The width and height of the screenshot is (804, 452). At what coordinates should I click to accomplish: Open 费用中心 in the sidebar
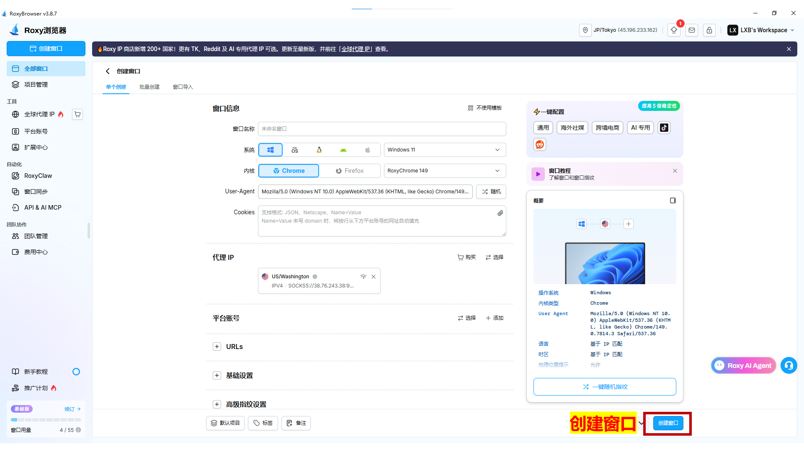tap(46, 252)
